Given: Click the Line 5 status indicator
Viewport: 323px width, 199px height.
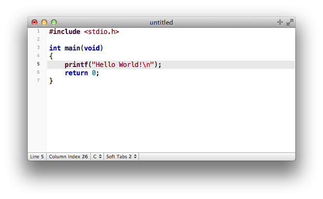Looking at the screenshot, I should [x=37, y=157].
